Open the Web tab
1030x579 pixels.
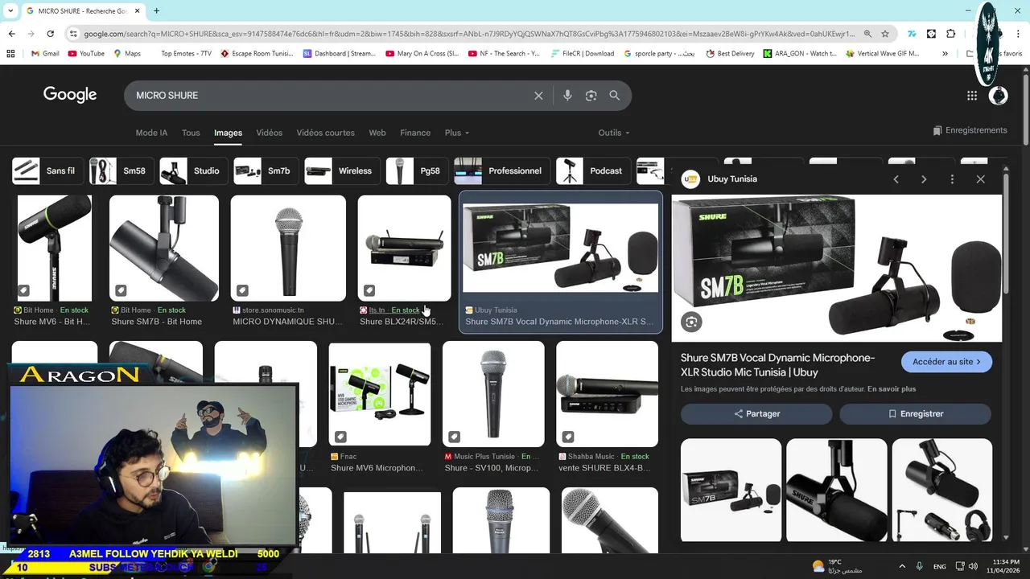(377, 133)
